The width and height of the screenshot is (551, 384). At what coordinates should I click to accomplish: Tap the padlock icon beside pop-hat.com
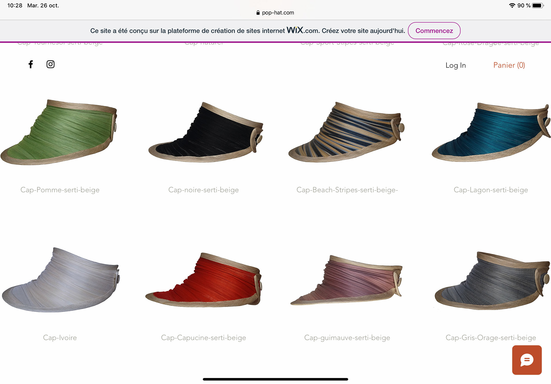pos(258,13)
